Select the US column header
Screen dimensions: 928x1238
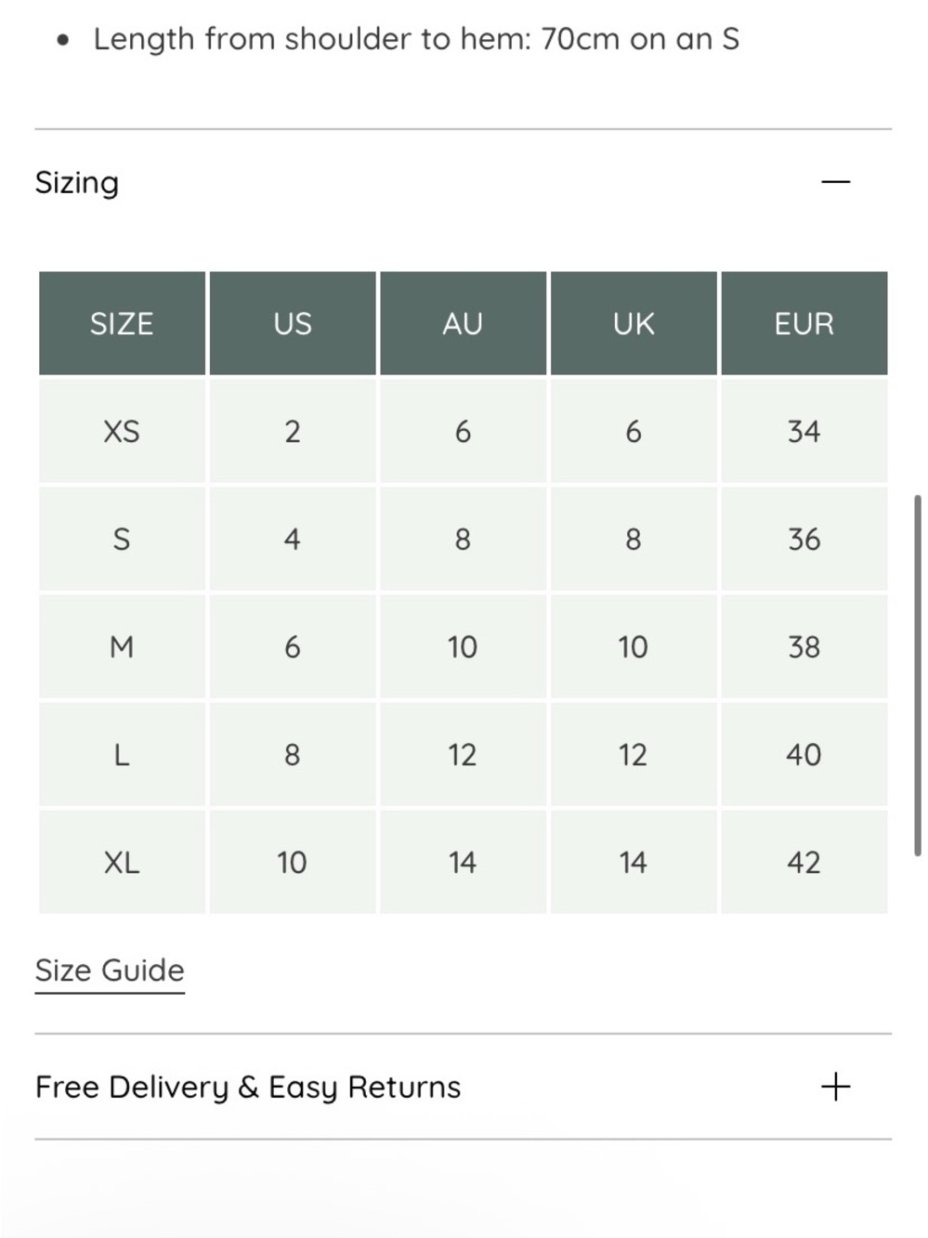point(293,323)
